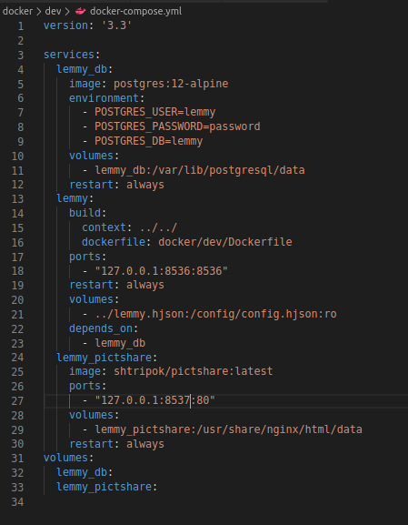Click line number 13 for the lemmy service
This screenshot has height=525, width=408.
(x=17, y=199)
